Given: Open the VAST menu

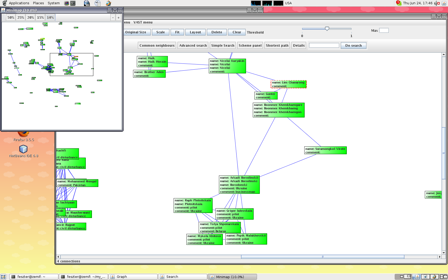Looking at the screenshot, I should point(143,22).
